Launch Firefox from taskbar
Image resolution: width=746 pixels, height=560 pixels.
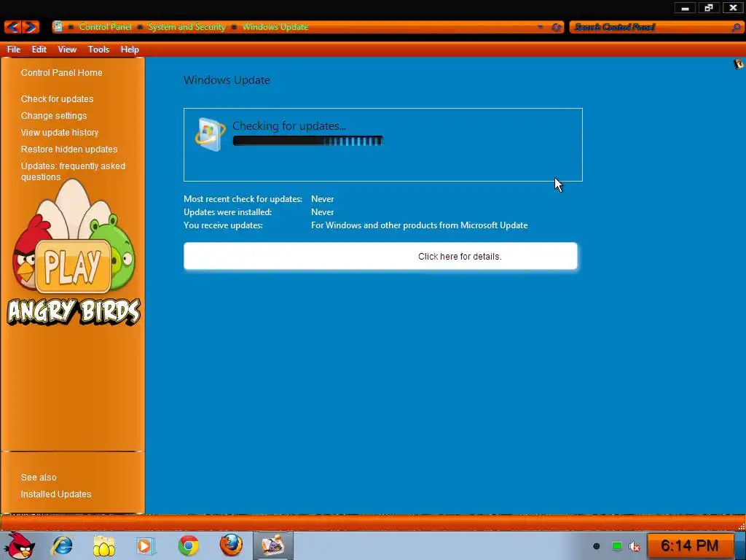tap(231, 545)
